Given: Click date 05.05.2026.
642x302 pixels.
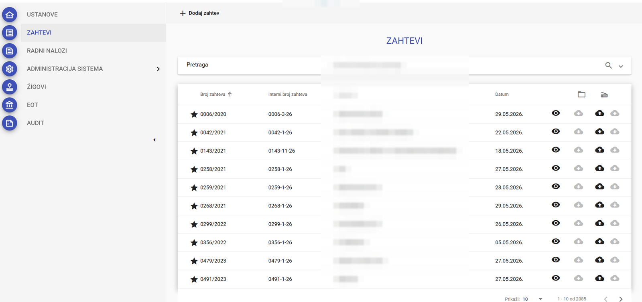Looking at the screenshot, I should (x=509, y=242).
